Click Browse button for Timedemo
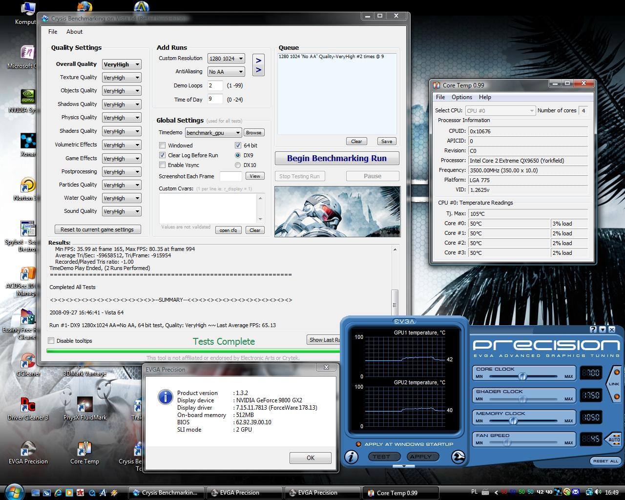The height and width of the screenshot is (500, 625). [253, 133]
